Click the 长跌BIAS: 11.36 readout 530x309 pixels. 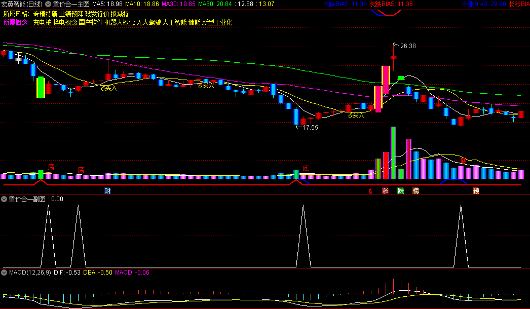pyautogui.click(x=391, y=4)
